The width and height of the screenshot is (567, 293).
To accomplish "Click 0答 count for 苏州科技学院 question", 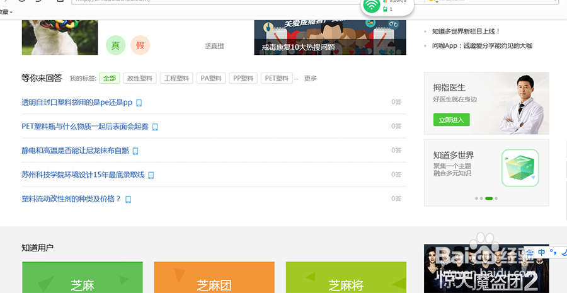I will coord(396,175).
